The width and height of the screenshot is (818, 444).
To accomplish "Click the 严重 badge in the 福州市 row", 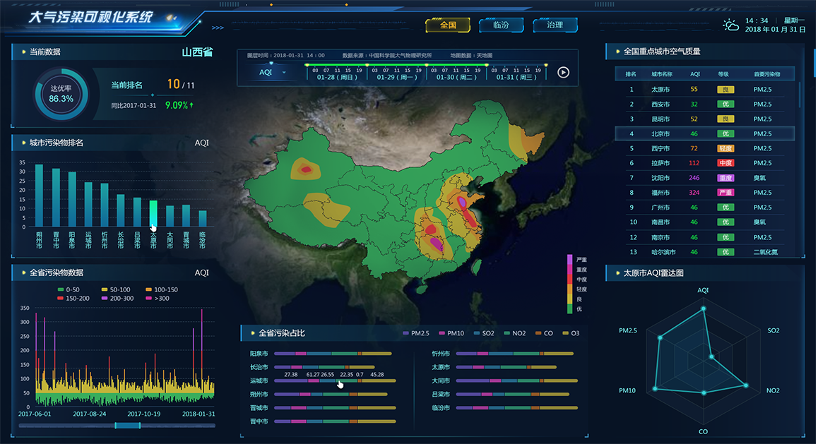I will click(x=725, y=193).
